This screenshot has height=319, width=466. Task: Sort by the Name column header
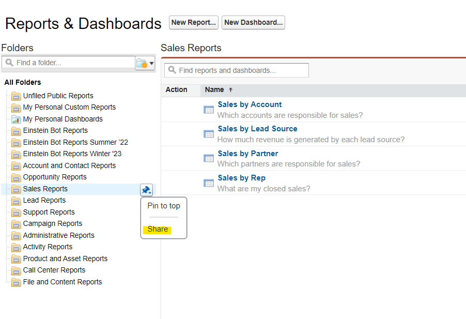(x=214, y=90)
